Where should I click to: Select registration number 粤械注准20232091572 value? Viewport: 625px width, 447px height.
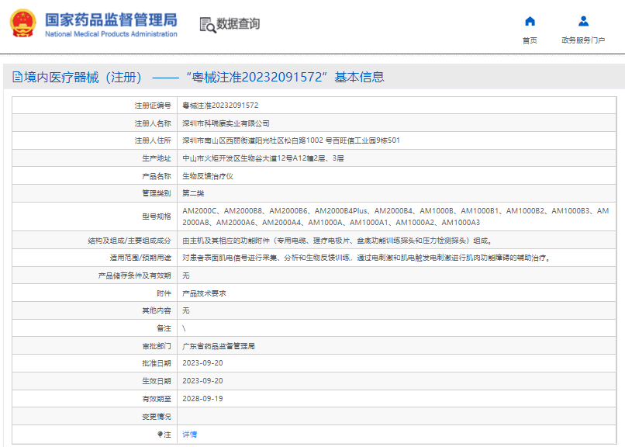pyautogui.click(x=220, y=106)
